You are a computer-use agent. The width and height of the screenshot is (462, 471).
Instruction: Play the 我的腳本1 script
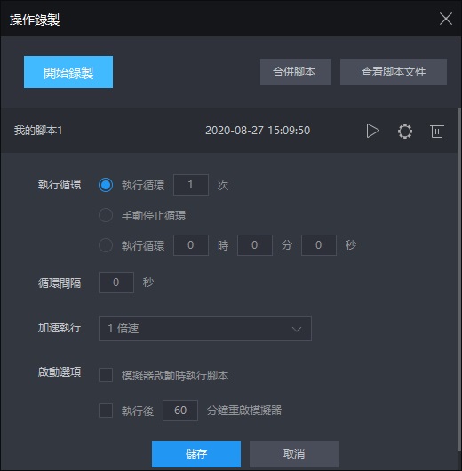pyautogui.click(x=373, y=131)
